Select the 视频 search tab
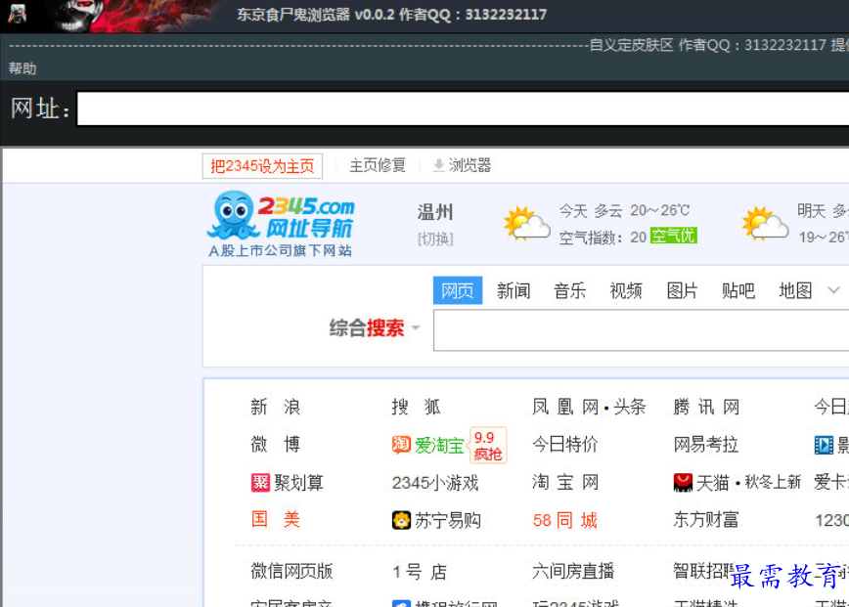 click(x=626, y=290)
